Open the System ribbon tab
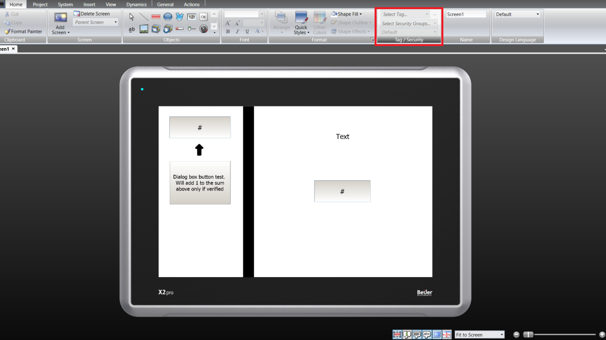The height and width of the screenshot is (340, 606). [65, 4]
